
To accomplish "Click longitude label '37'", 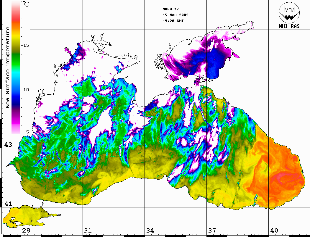I will click(212, 230).
